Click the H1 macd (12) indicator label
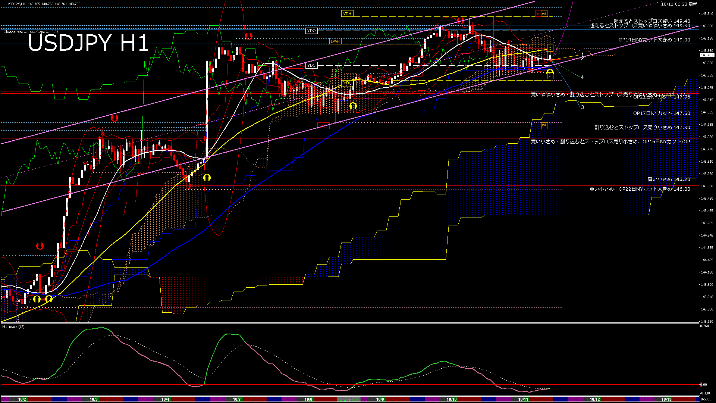 [x=13, y=327]
